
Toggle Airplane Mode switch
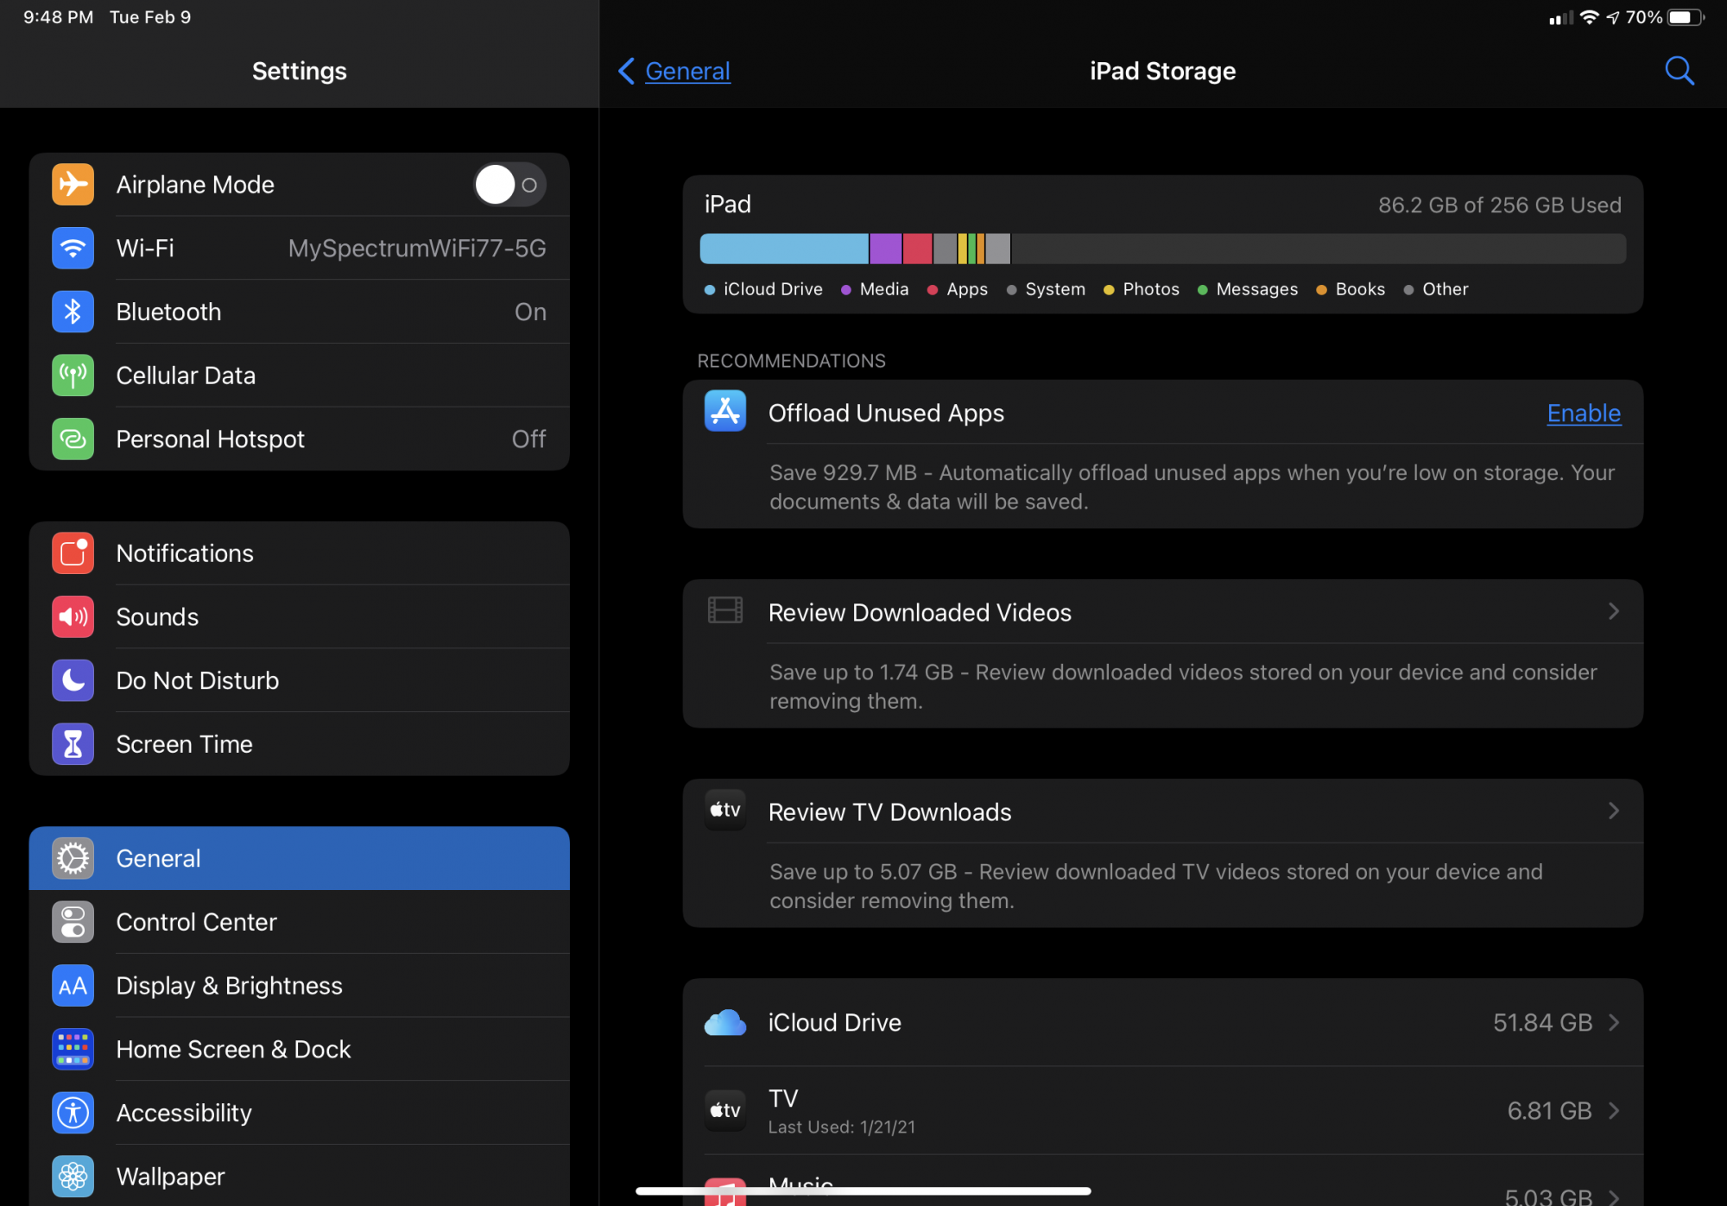(509, 185)
